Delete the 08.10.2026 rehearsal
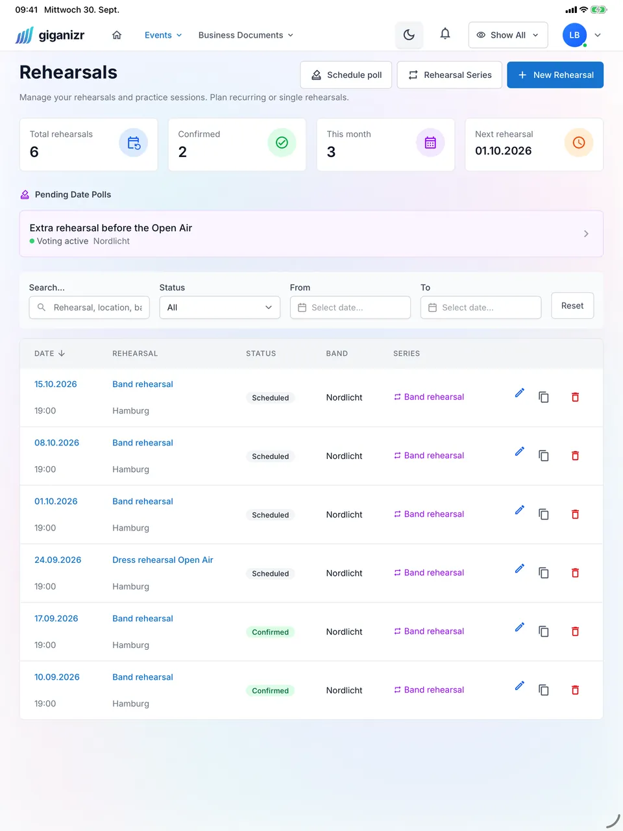Image resolution: width=623 pixels, height=831 pixels. [575, 456]
